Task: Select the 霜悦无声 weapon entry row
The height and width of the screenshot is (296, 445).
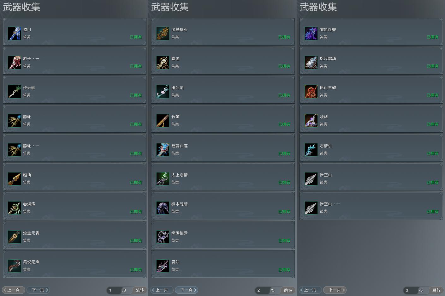Action: [75, 264]
